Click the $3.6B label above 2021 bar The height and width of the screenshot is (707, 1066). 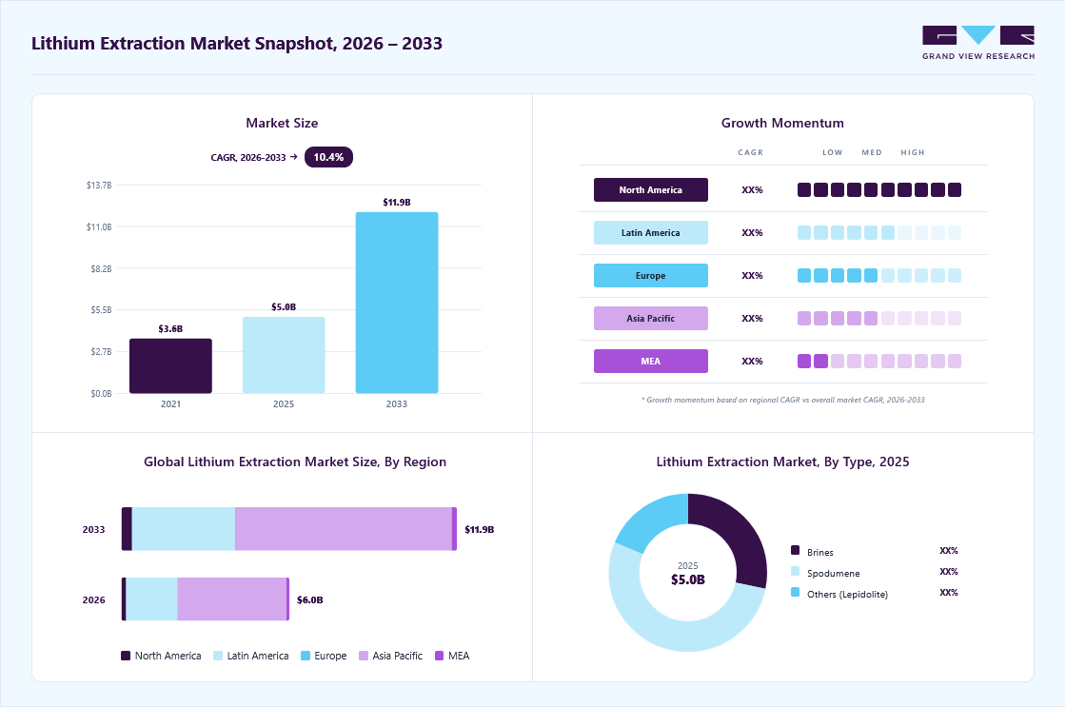[x=170, y=329]
